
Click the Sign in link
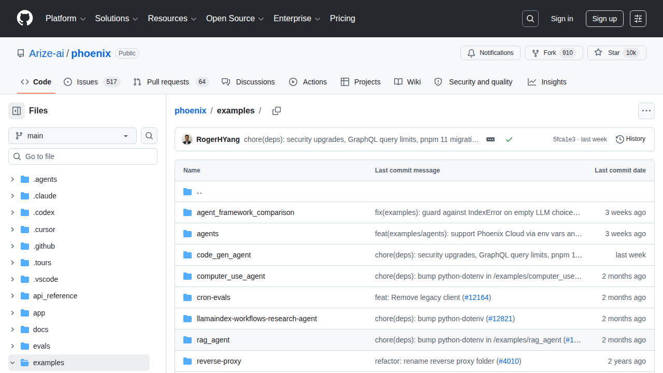tap(562, 19)
